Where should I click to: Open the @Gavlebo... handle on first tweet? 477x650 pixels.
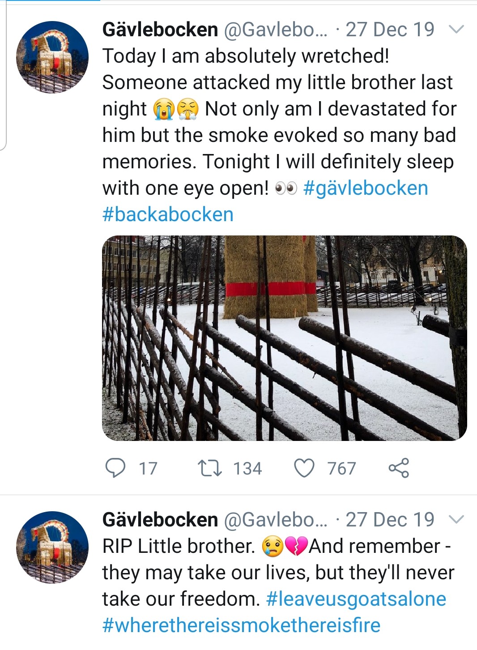[x=275, y=30]
